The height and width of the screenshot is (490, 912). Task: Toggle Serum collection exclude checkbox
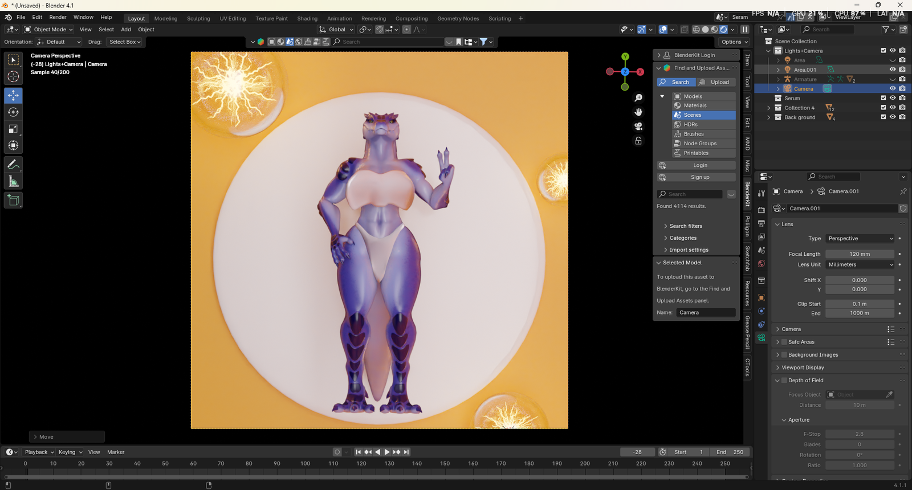[883, 98]
